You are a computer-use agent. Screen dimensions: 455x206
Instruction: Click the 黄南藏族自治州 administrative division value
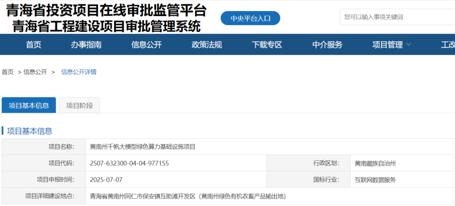pyautogui.click(x=375, y=163)
